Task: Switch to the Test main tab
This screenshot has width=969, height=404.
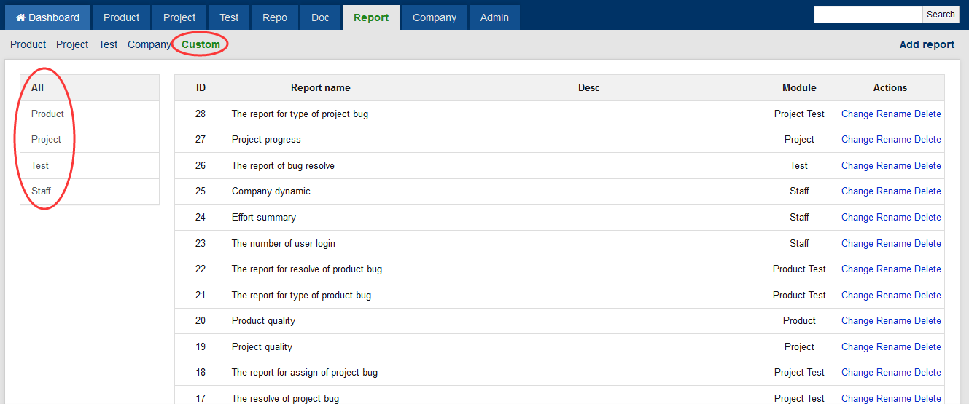Action: click(x=229, y=17)
